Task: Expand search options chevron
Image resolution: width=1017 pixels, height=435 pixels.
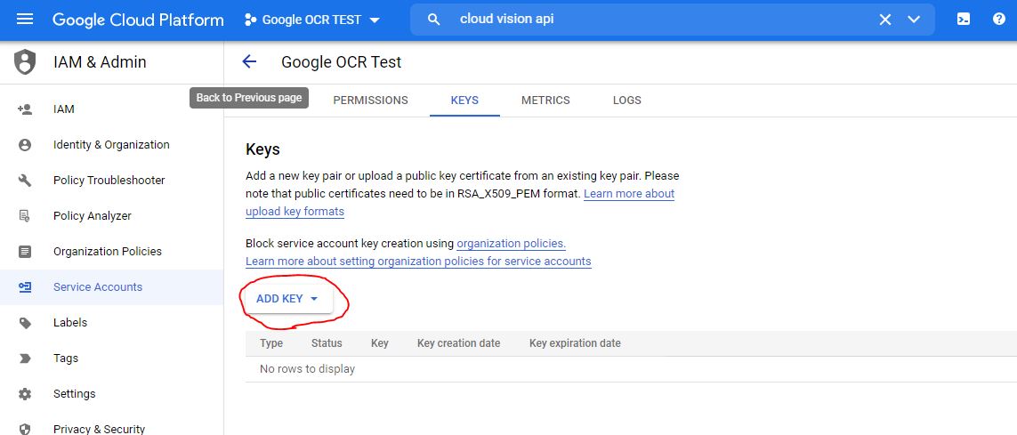Action: [914, 20]
